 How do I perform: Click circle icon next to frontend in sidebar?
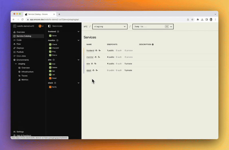click(58, 31)
